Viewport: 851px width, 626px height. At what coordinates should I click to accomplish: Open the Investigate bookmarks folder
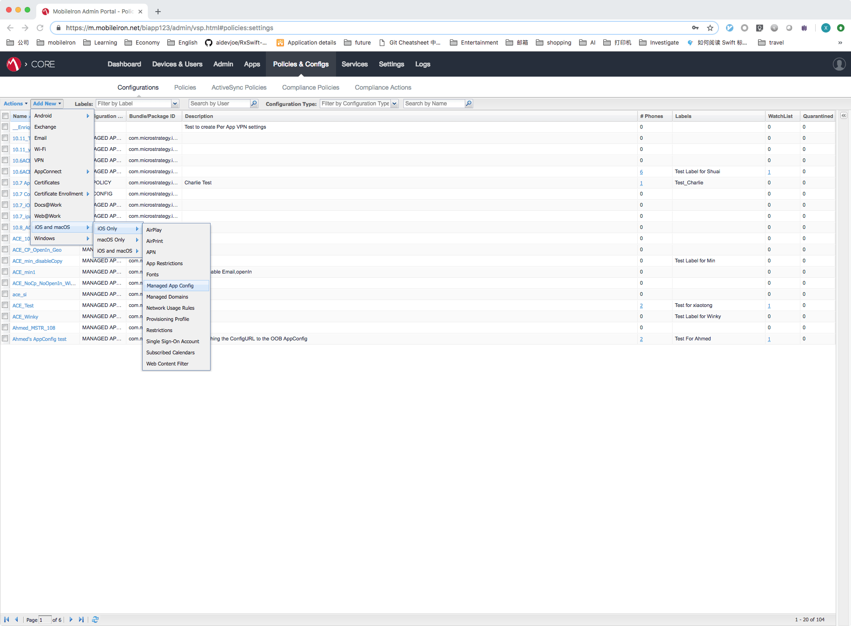pos(659,43)
